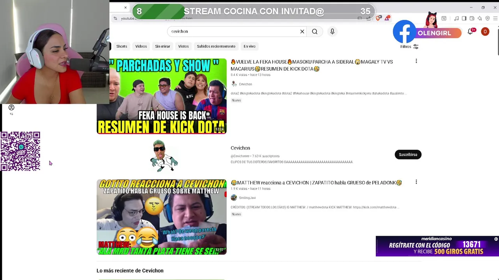Click the 'CRÉDITOS: (STREAM TODOS LOS DÍAS)' description
Viewport: 499px width, 280px height.
pyautogui.click(x=315, y=207)
